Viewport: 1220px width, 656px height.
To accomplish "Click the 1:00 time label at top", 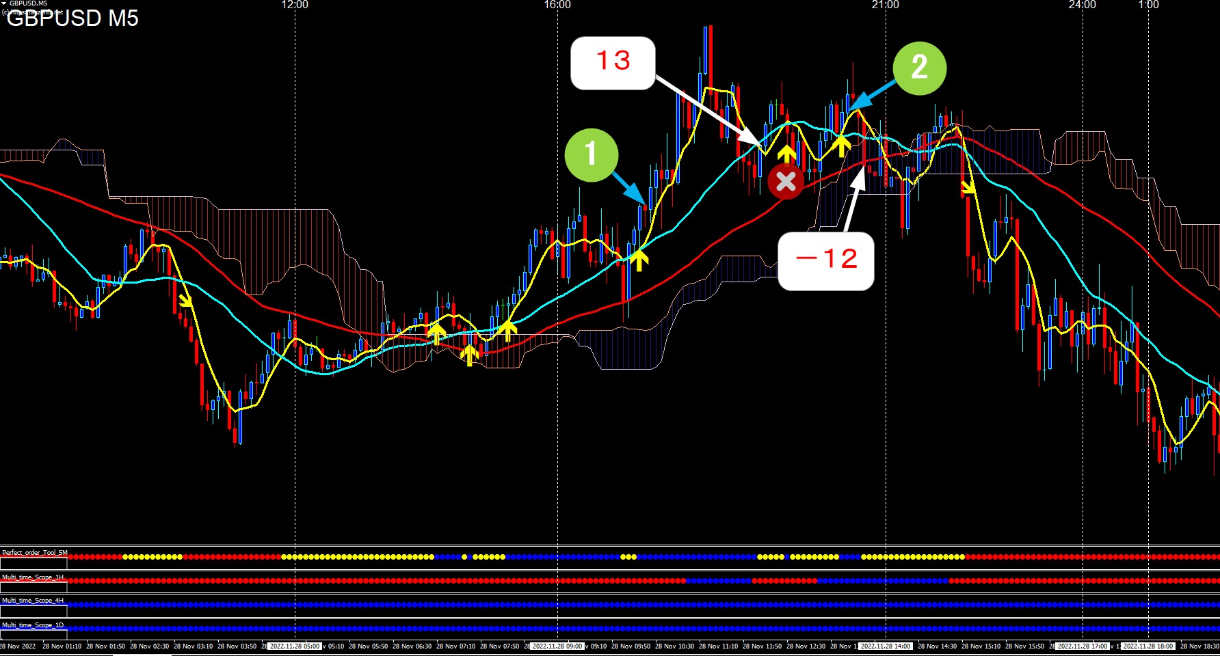I will click(x=1149, y=5).
